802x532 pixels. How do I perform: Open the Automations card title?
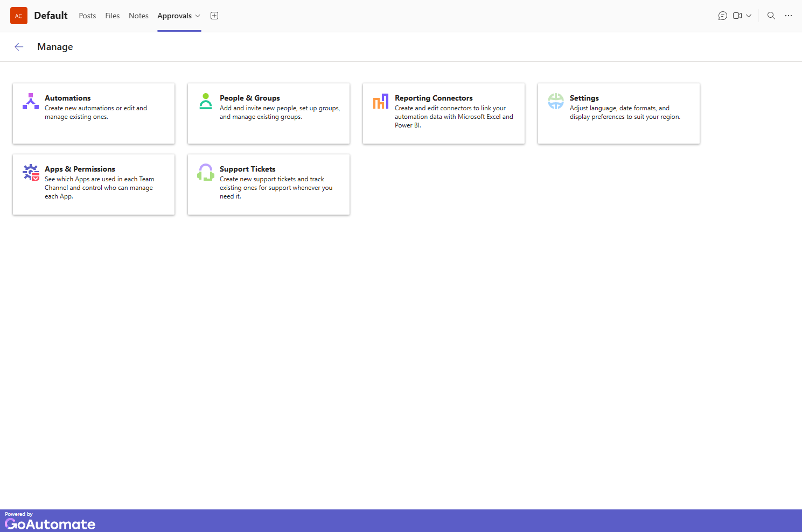click(68, 98)
